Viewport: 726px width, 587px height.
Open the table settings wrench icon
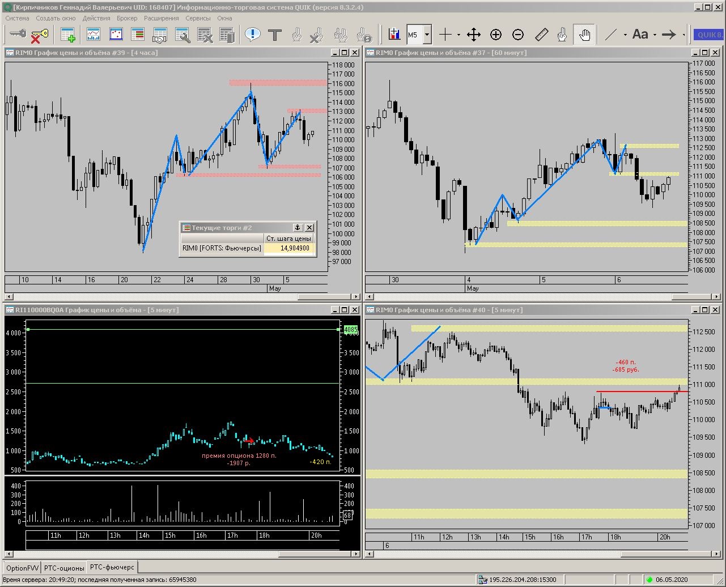pyautogui.click(x=182, y=35)
